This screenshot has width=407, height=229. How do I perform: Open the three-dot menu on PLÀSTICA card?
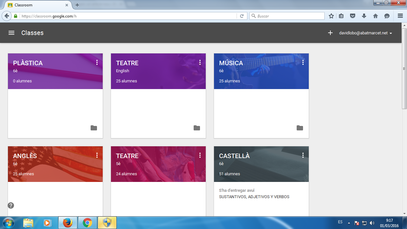point(97,62)
